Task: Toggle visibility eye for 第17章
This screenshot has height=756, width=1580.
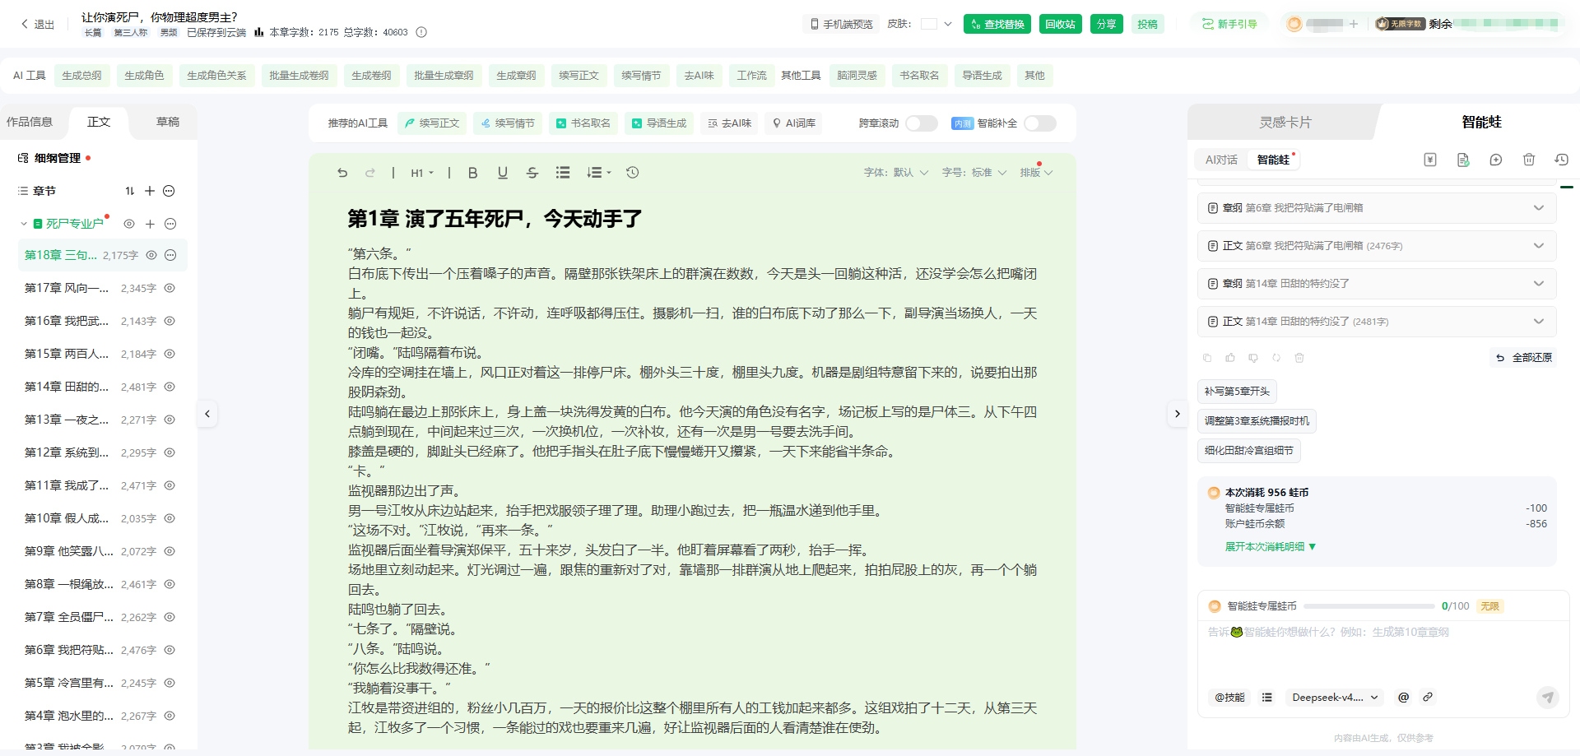Action: coord(170,288)
